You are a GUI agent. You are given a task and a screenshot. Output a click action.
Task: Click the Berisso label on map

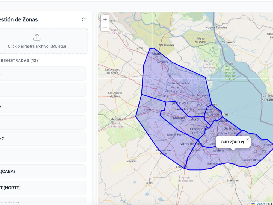(267, 145)
